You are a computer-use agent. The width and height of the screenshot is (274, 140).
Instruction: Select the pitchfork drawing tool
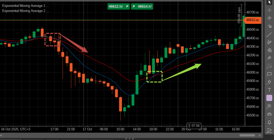click(269, 58)
